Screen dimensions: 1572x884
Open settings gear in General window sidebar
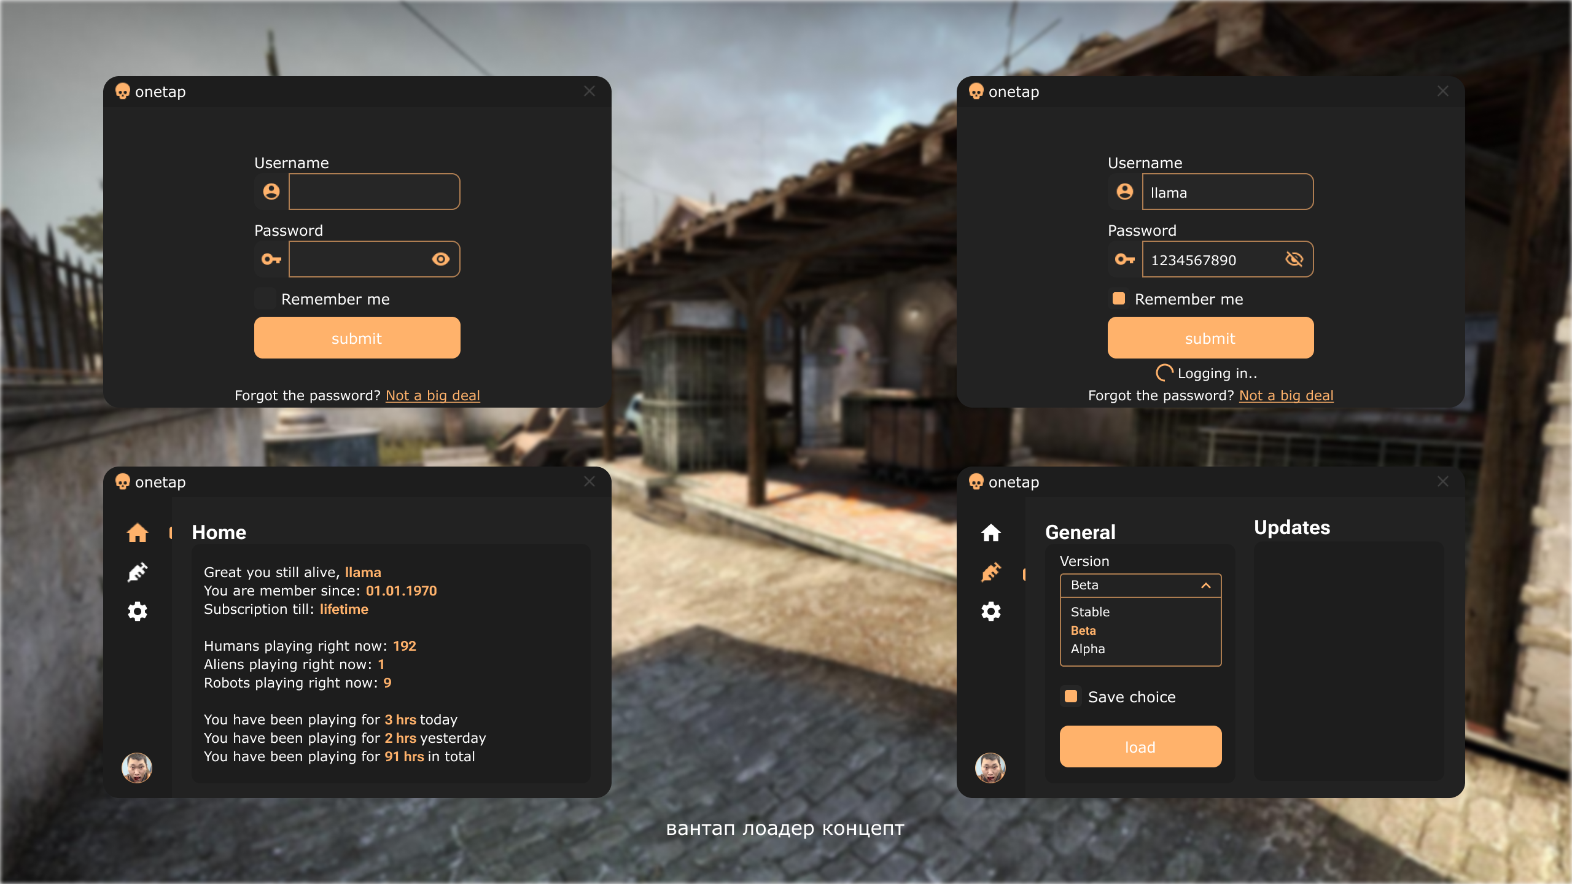click(991, 611)
